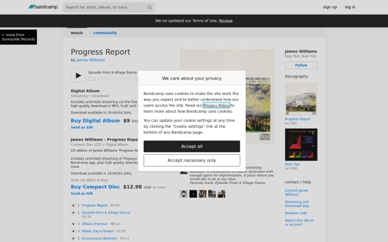
Task: Go back to more from Sunnyside Records
Action: click(18, 37)
